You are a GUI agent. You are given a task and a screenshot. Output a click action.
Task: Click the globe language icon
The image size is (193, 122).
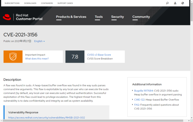pyautogui.click(x=183, y=3)
